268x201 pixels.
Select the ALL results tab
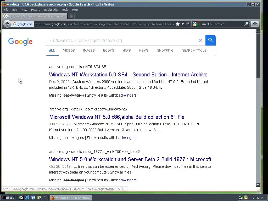click(x=52, y=51)
